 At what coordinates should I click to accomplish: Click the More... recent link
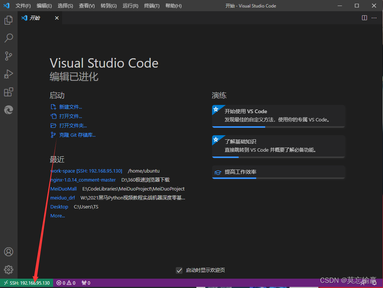coord(57,216)
